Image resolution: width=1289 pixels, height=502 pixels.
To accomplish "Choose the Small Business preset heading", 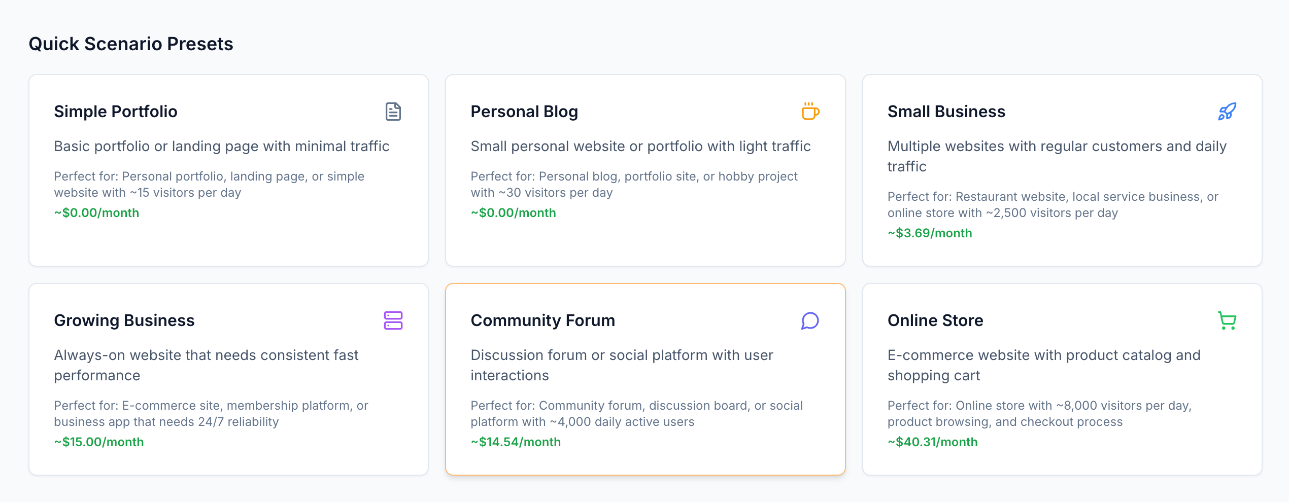I will pos(946,112).
